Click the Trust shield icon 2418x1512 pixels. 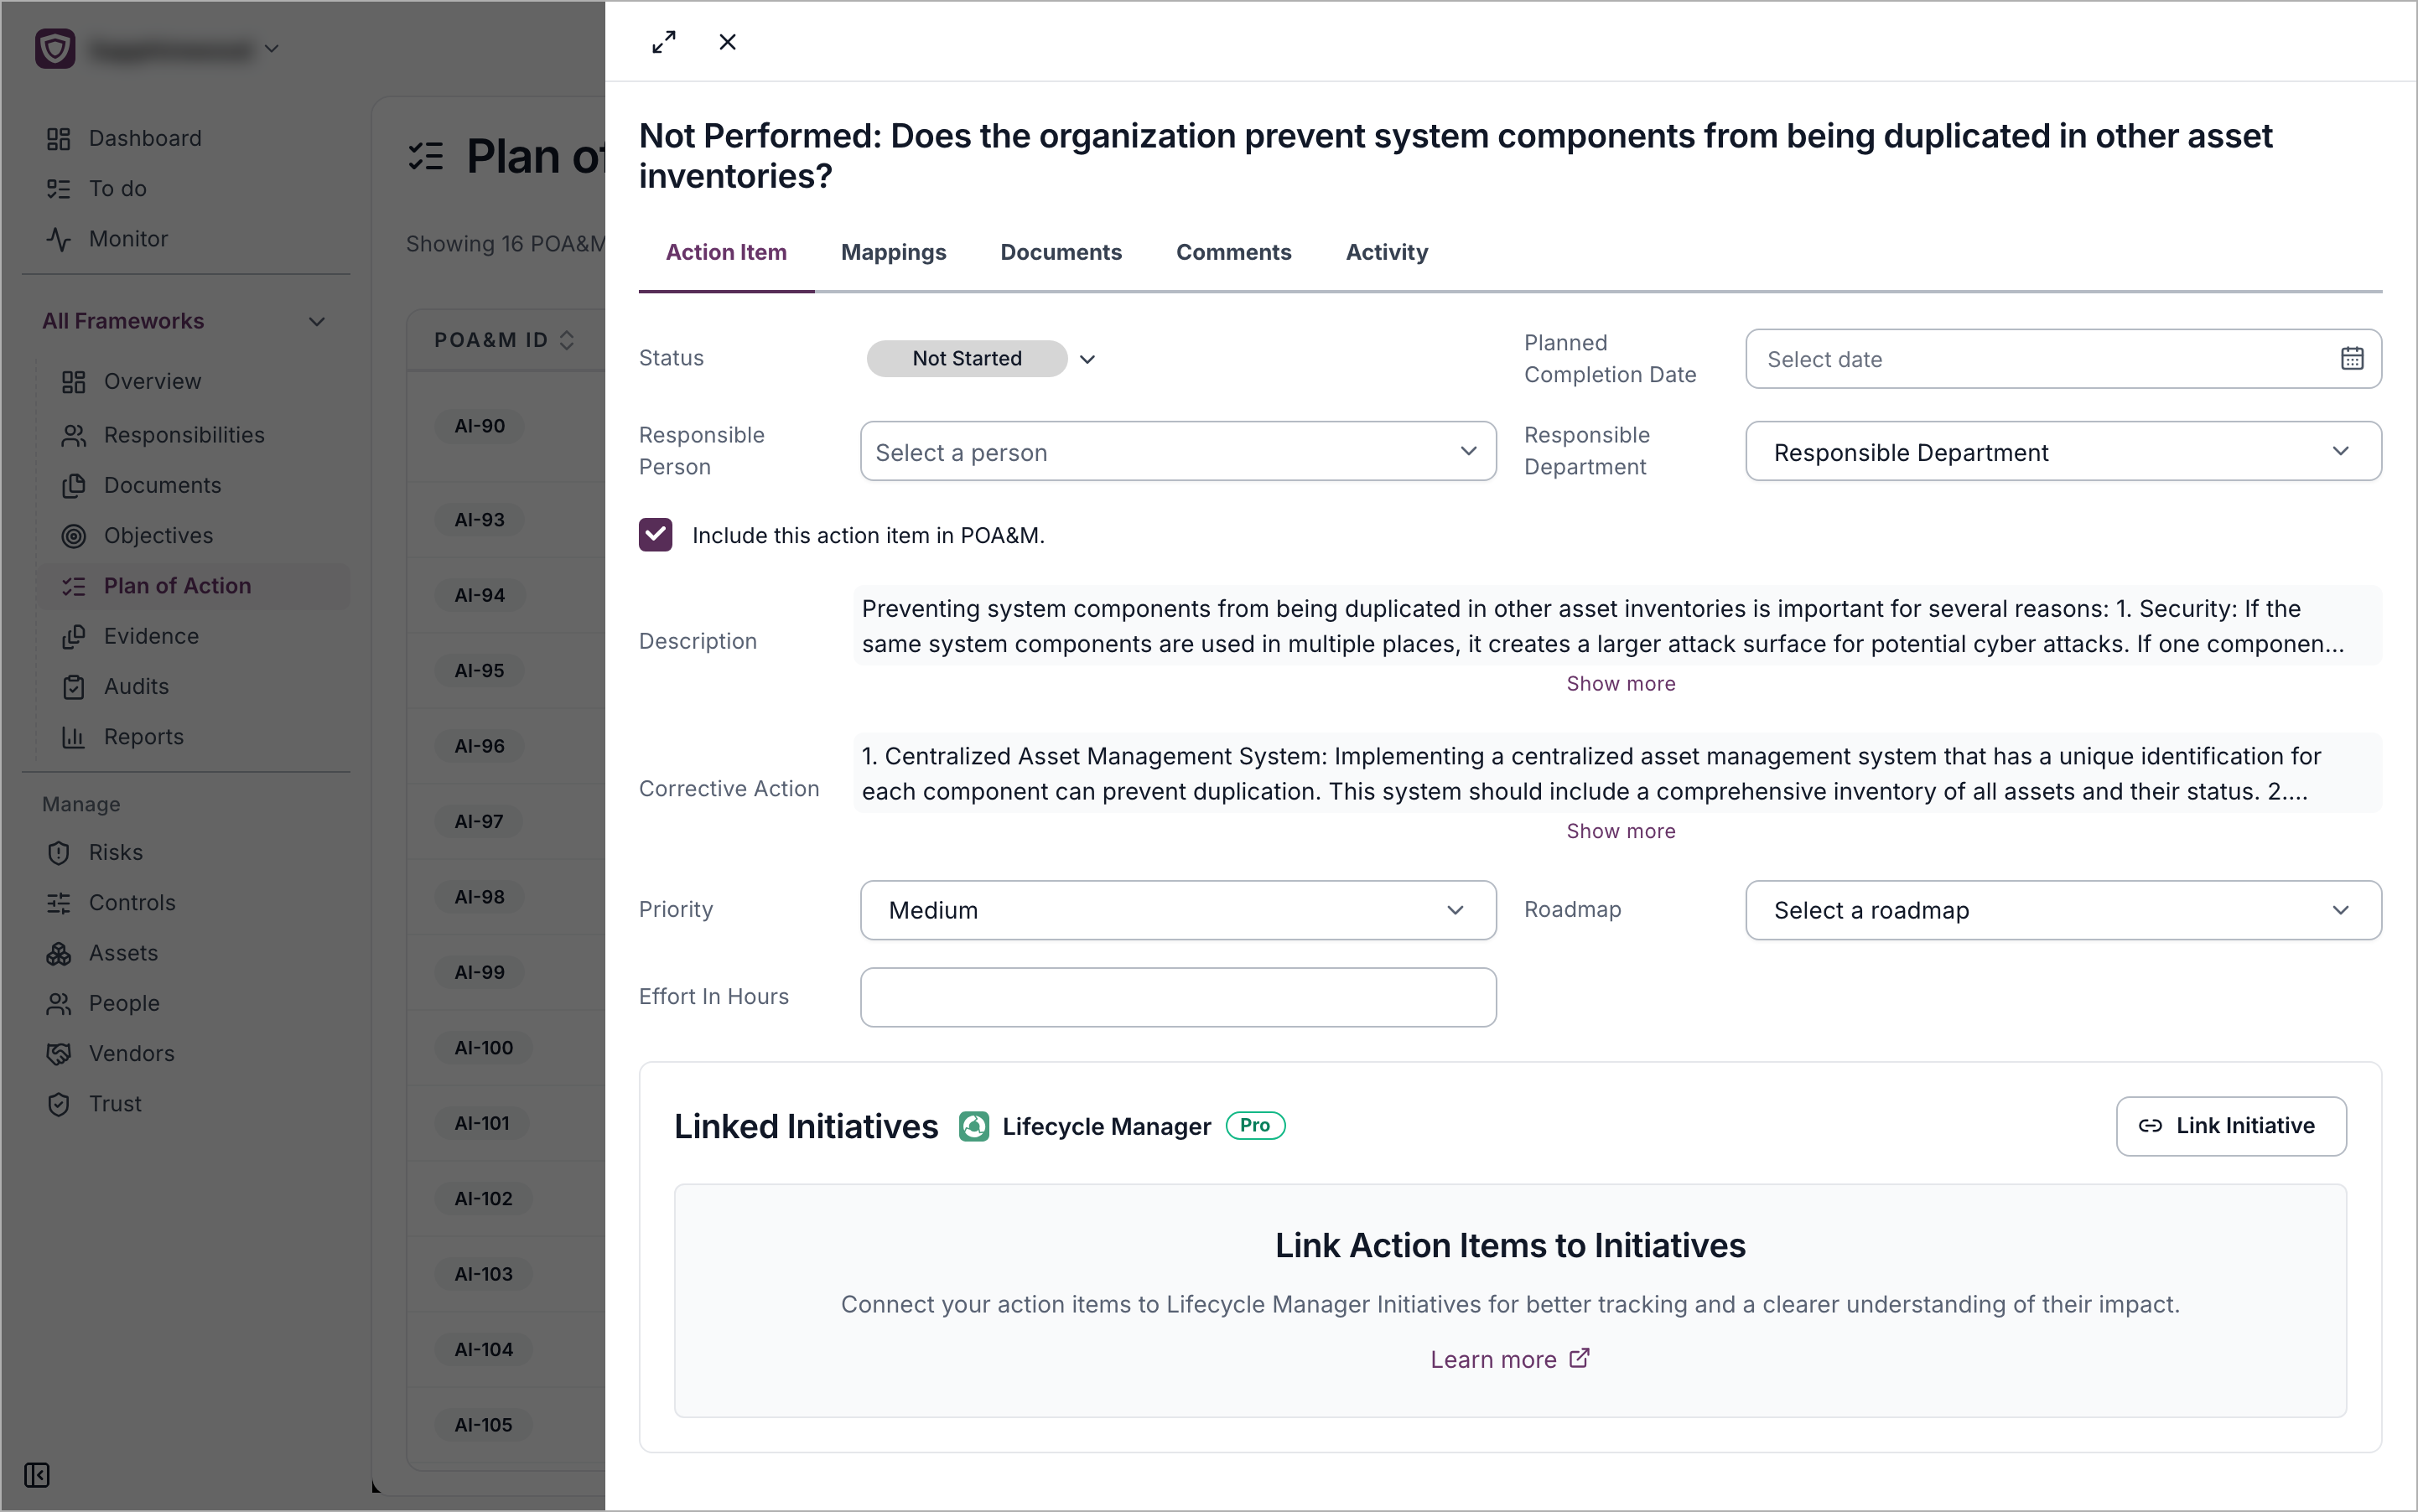click(59, 1104)
